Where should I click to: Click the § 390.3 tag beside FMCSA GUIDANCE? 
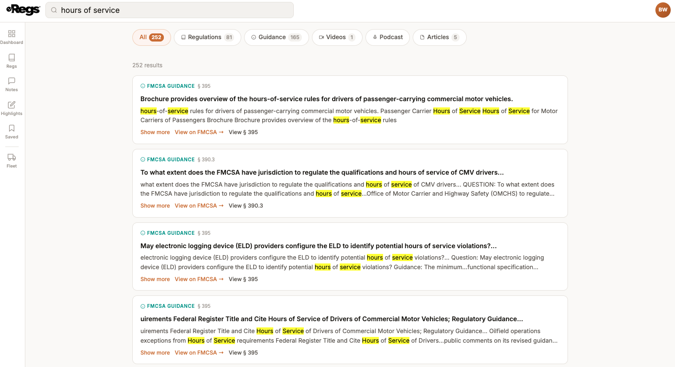[x=206, y=160]
